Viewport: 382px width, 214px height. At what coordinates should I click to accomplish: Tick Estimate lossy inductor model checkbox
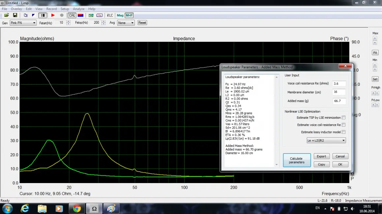click(344, 132)
